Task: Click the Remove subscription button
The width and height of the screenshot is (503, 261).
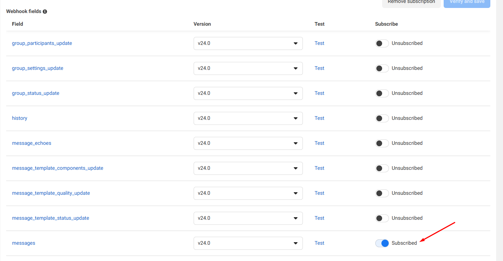Action: (411, 2)
